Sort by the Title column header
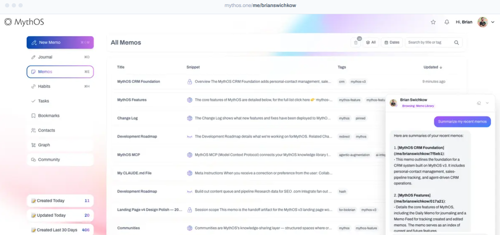This screenshot has width=500, height=235. tap(121, 67)
